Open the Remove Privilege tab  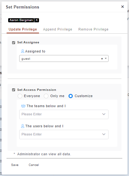click(93, 29)
